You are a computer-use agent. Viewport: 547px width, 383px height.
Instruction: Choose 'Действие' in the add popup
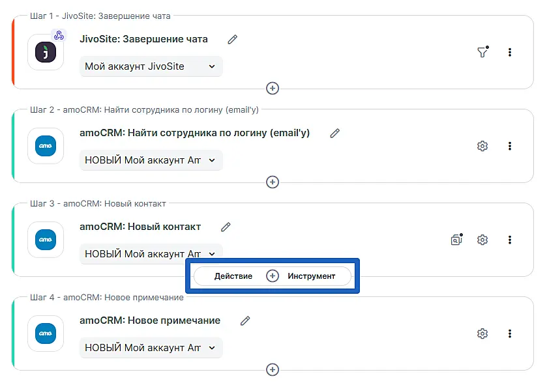233,276
